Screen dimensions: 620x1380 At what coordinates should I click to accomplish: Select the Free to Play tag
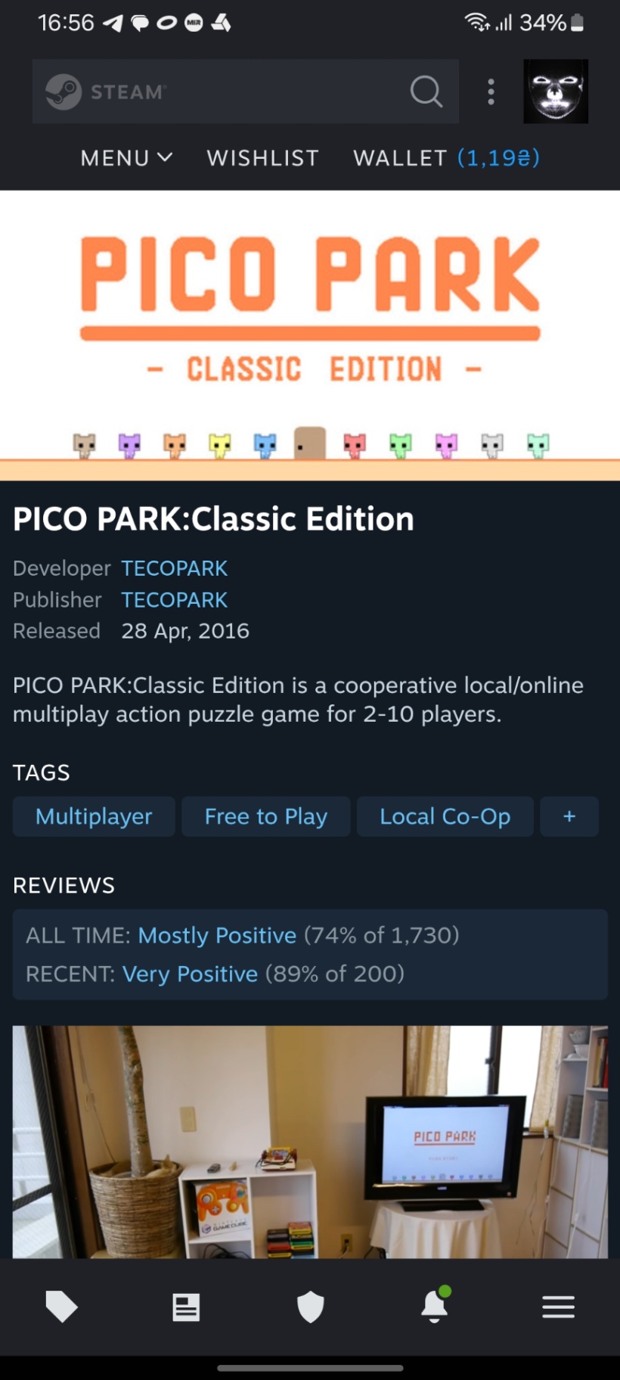click(x=266, y=816)
